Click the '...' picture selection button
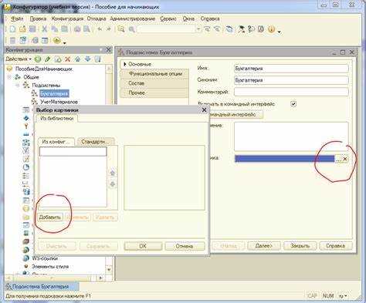Screen dimensions: 366x303 338,159
